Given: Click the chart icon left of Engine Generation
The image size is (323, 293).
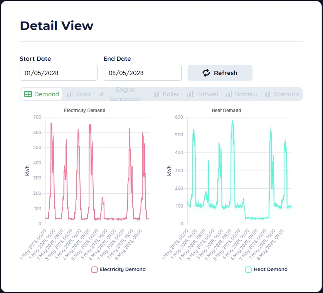Looking at the screenshot, I should [101, 94].
